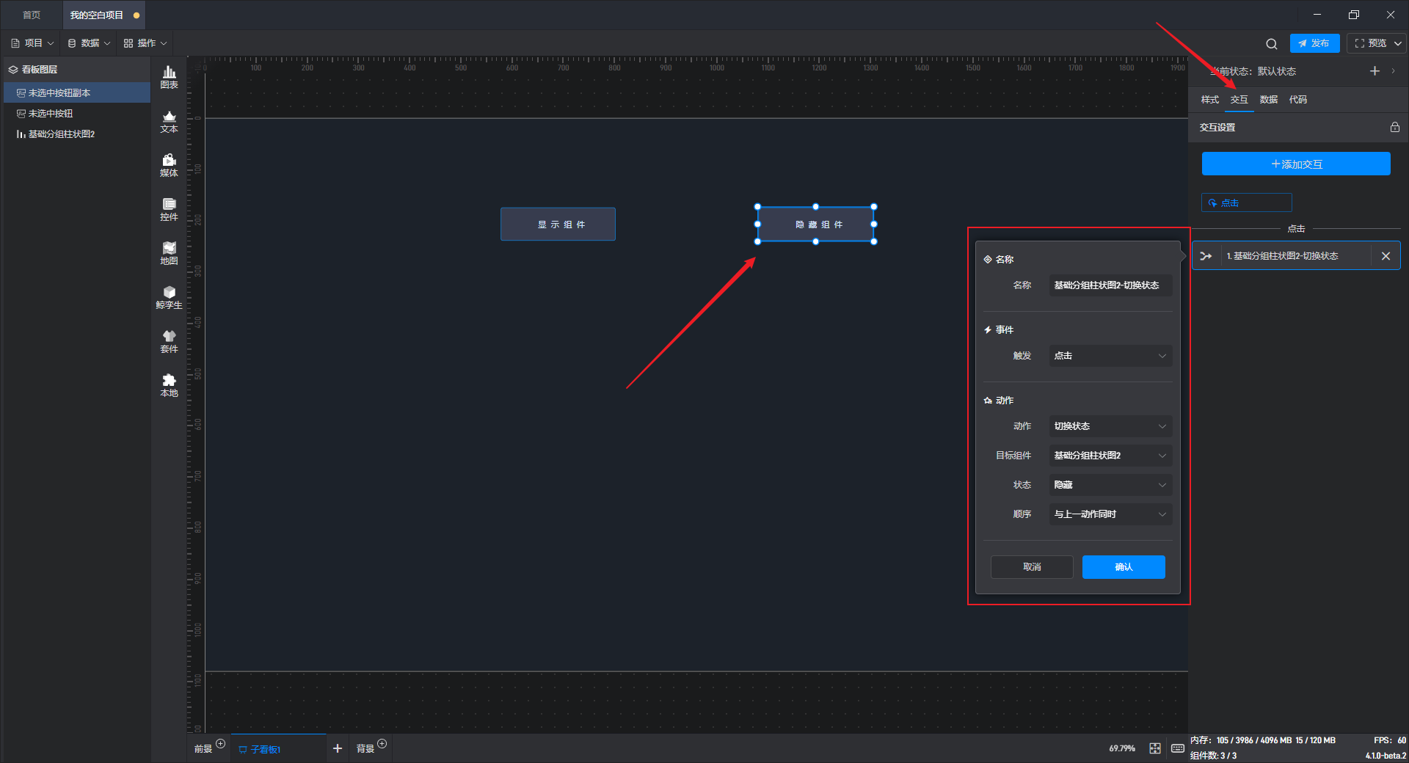Screen dimensions: 1409x763
Task: Delete the 基础分组柱状图2-切换状态 interaction
Action: (x=1386, y=256)
